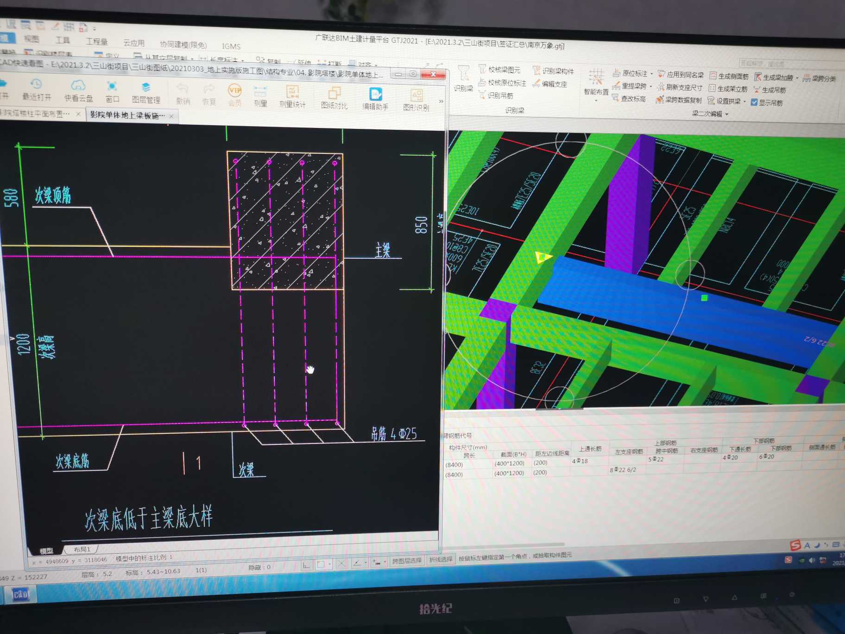Screen dimensions: 845x634
Task: Expand the 重提梁跨 dropdown arrow
Action: [x=651, y=86]
